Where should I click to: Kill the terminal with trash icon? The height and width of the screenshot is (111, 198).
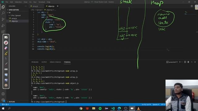(188, 62)
